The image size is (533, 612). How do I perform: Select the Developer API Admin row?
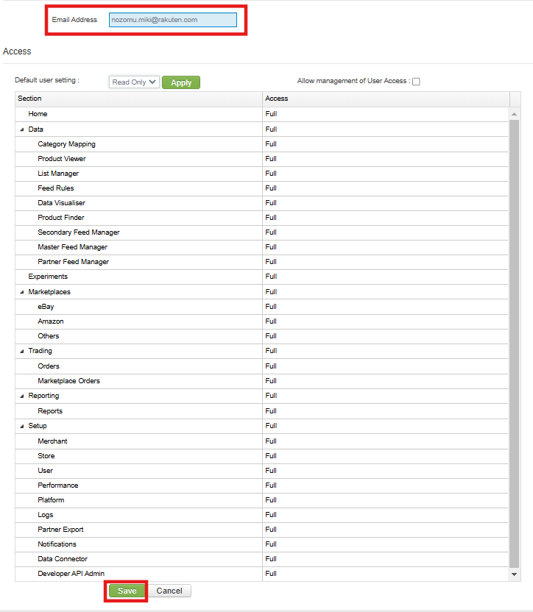coord(261,574)
